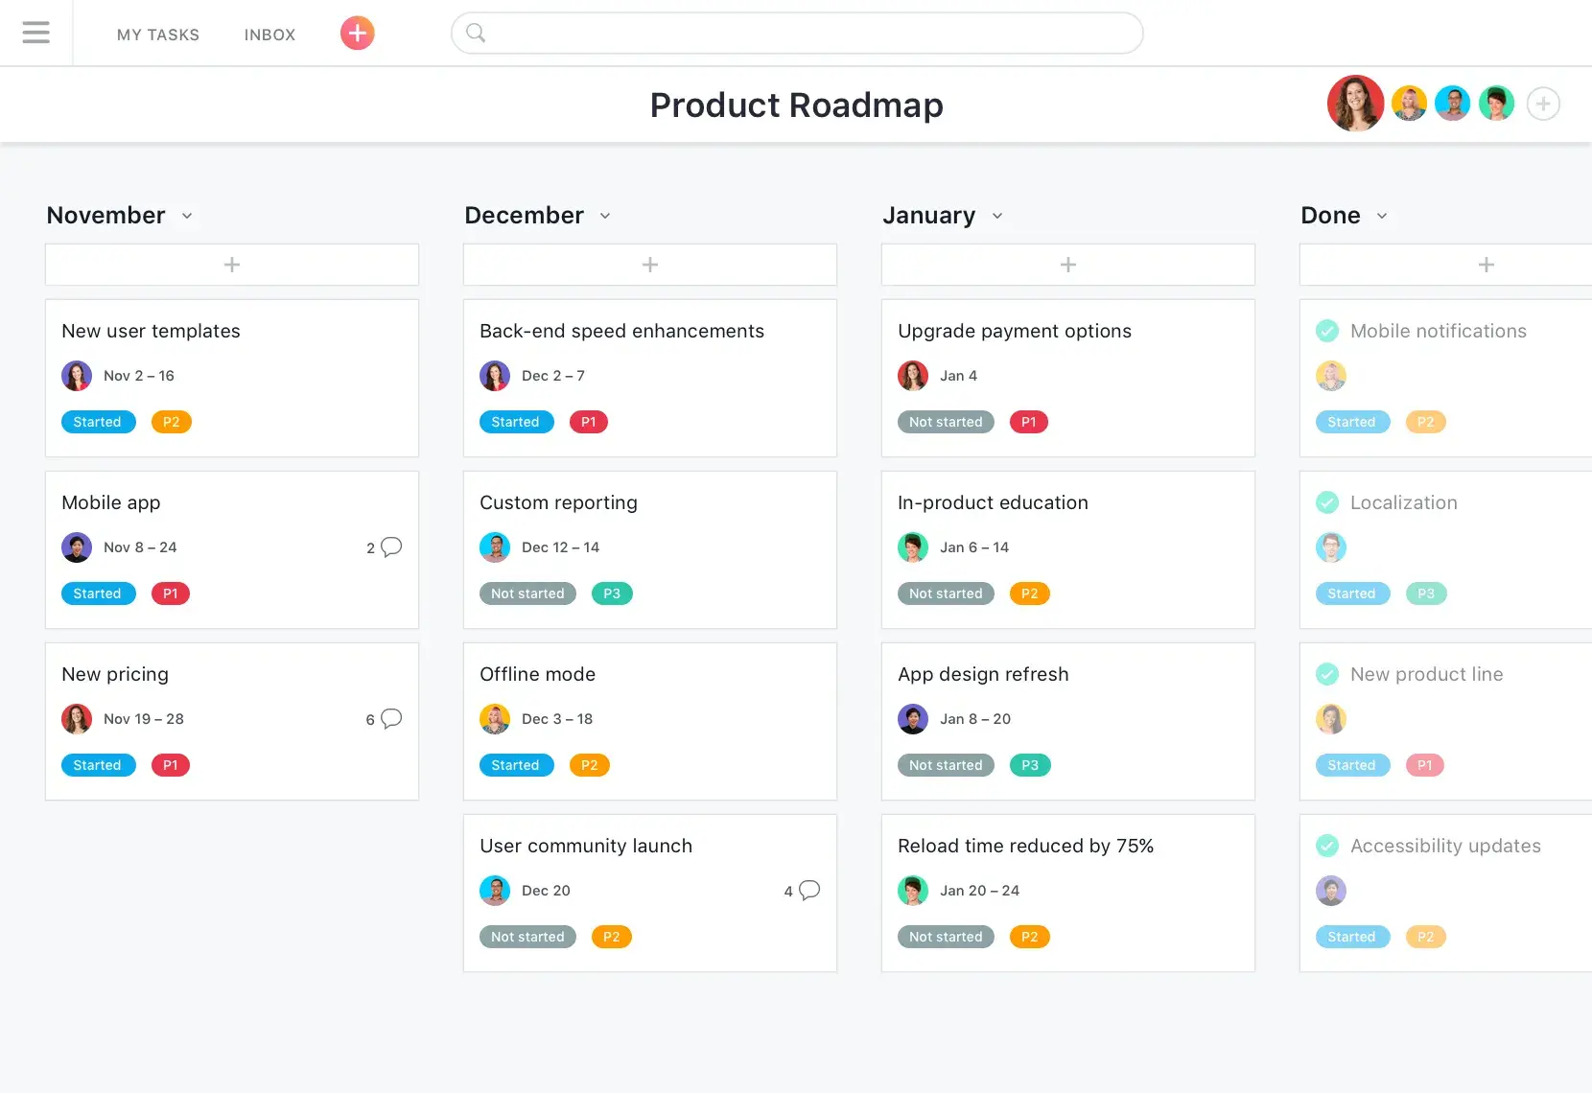Toggle the Accessibility updates task checkmark
The height and width of the screenshot is (1093, 1592).
1327,846
